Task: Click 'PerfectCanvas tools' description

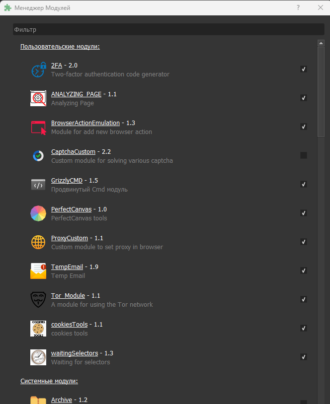Action: tap(79, 218)
